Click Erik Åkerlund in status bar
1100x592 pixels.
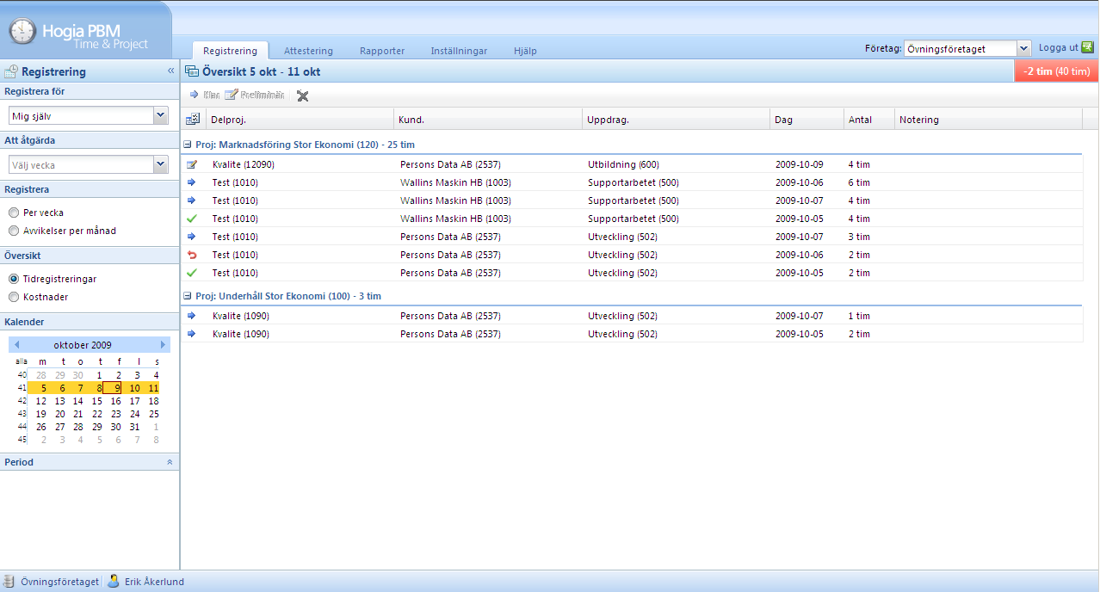pos(154,582)
